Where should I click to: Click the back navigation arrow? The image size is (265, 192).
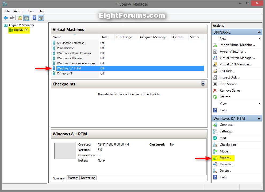tap(5, 18)
